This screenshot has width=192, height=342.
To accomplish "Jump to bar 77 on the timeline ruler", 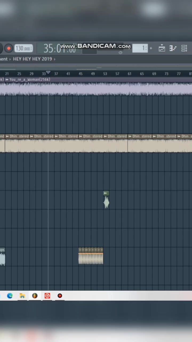I will [x=179, y=74].
